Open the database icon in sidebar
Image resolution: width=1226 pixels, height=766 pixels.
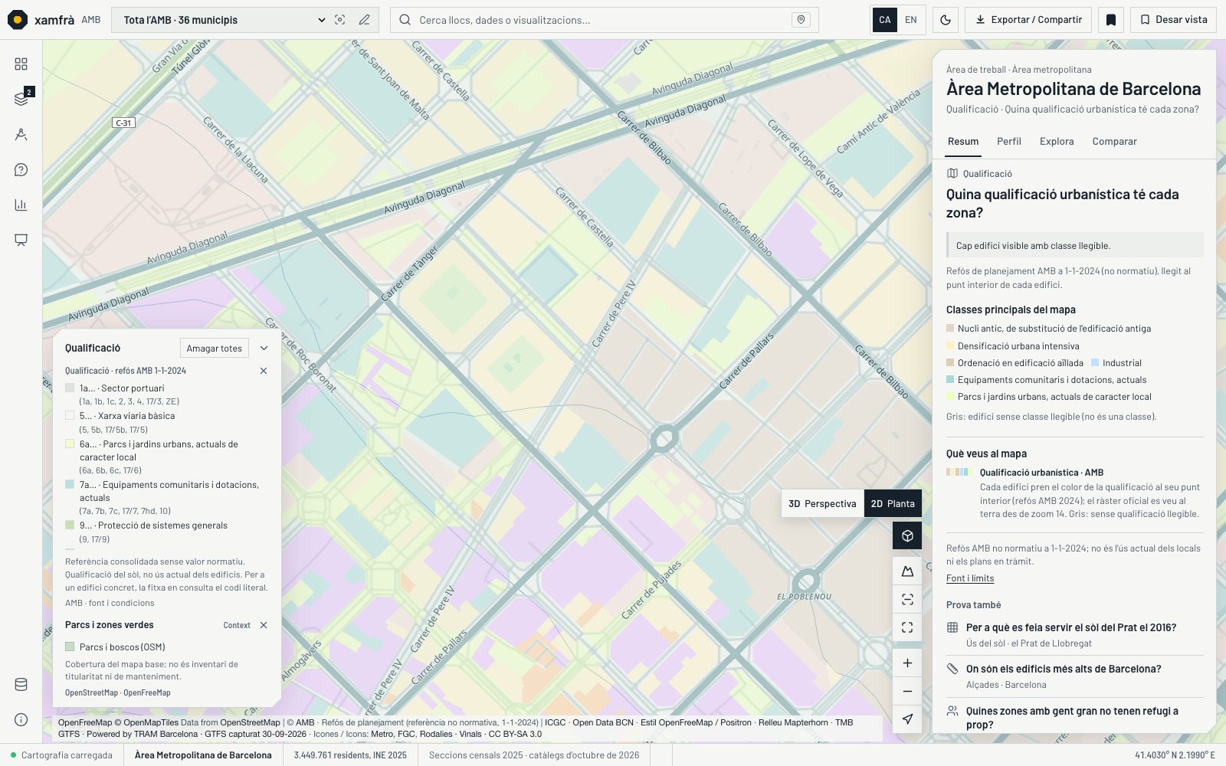point(21,684)
